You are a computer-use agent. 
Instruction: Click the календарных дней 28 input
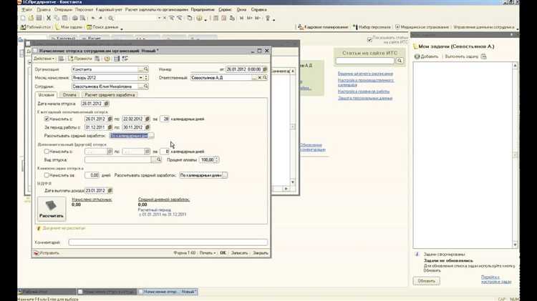pos(165,119)
